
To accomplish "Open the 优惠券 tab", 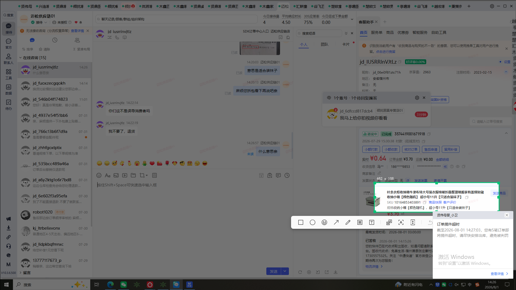I will tap(403, 32).
